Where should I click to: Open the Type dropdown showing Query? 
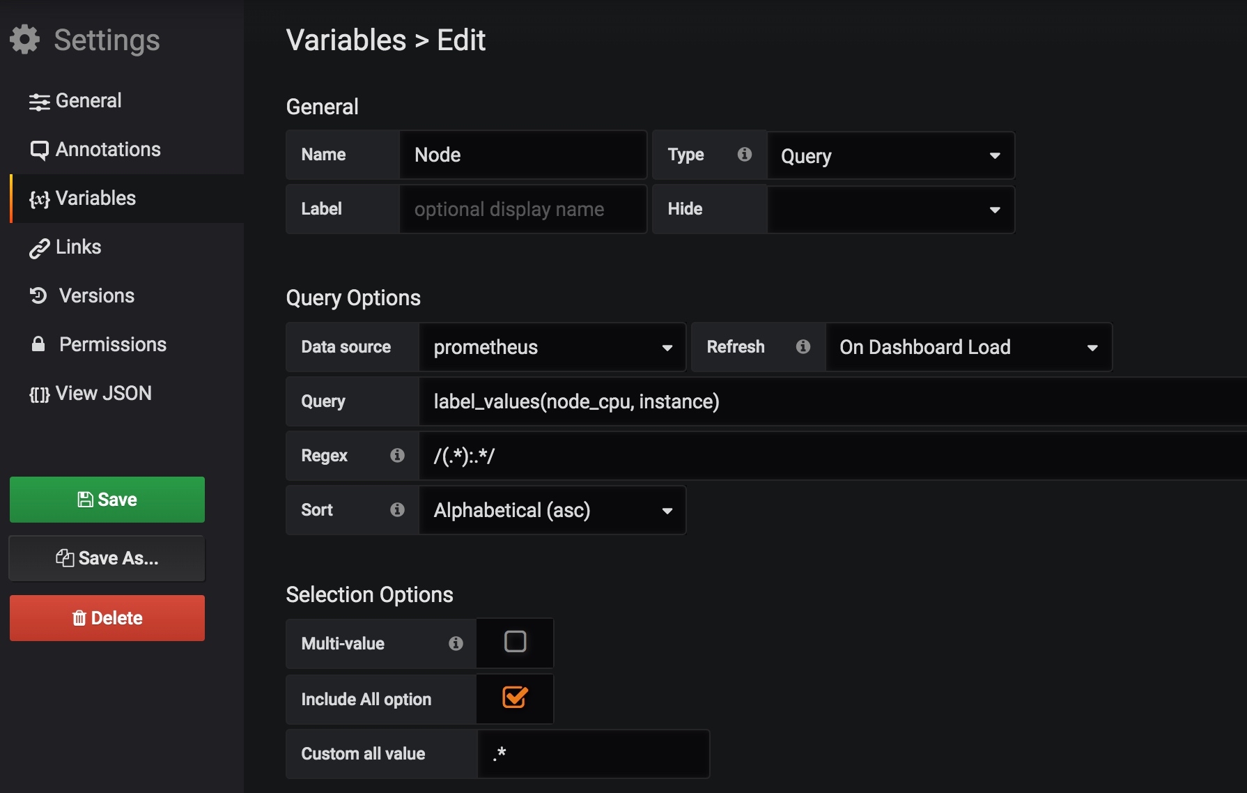[890, 155]
